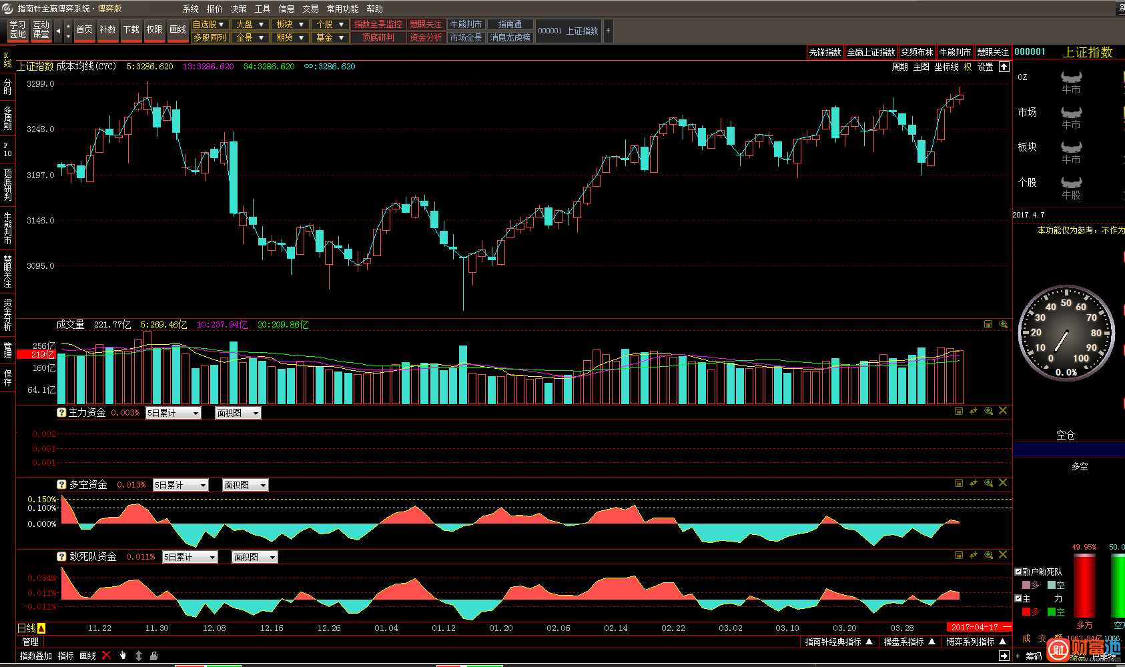Screen dimensions: 1125x667
Task: Open the 工具 menu
Action: pos(263,9)
